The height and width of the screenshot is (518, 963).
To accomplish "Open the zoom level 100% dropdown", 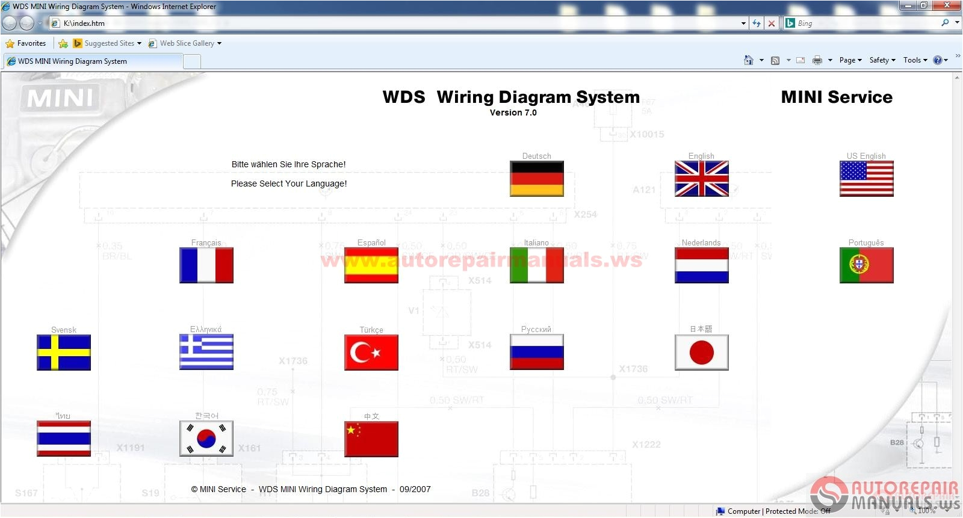I will click(948, 511).
